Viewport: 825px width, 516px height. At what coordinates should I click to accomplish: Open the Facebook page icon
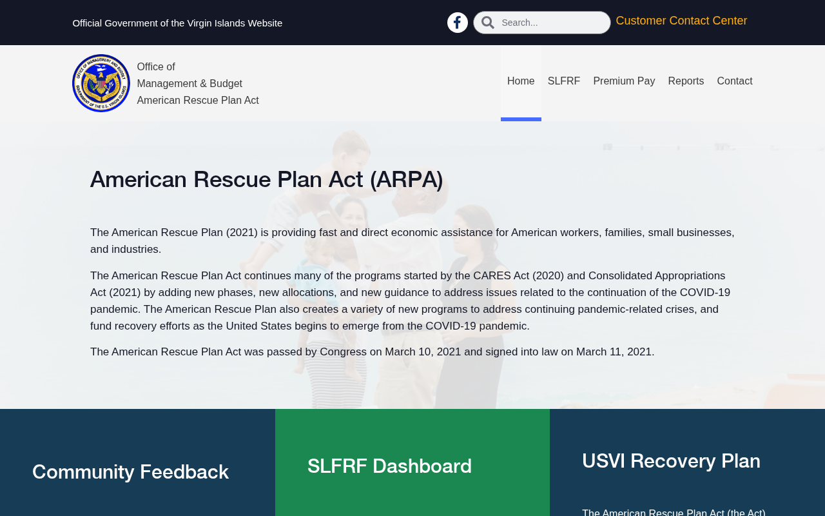[x=458, y=23]
